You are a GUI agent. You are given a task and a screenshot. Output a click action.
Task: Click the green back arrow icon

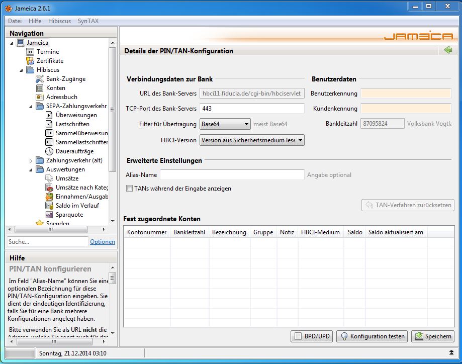448,50
